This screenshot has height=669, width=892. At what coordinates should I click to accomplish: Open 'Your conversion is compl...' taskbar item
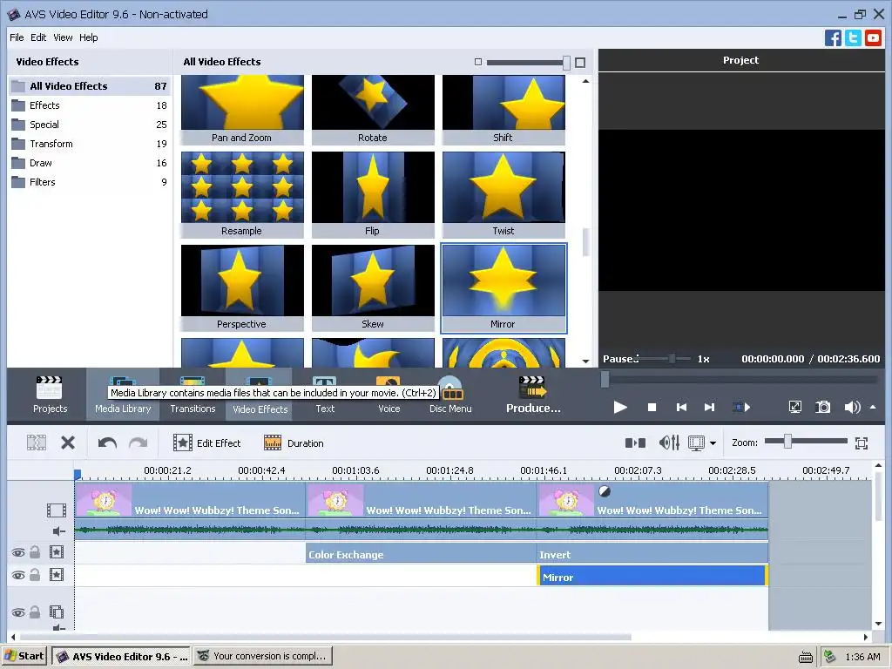pos(263,656)
